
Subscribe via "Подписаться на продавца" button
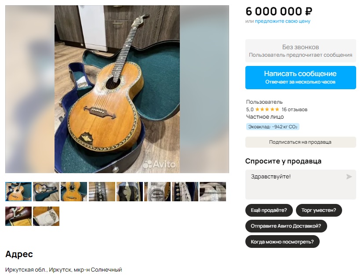tap(300, 142)
